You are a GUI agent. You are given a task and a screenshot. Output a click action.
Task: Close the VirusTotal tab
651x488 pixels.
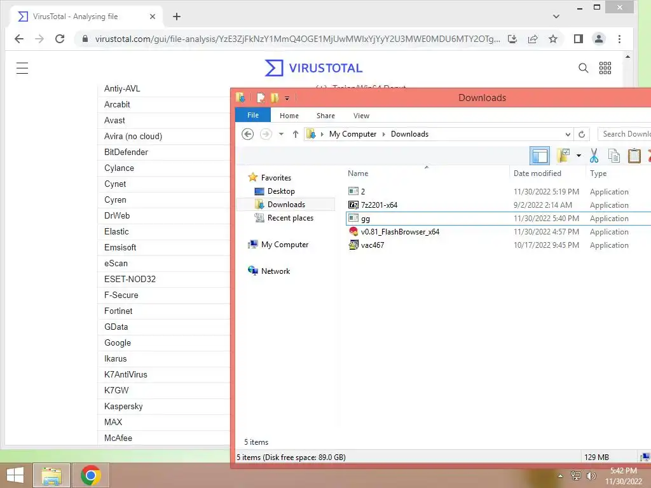click(x=153, y=17)
